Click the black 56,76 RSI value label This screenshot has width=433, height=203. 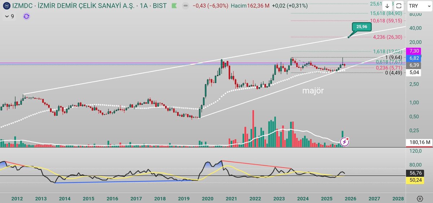tap(416, 172)
